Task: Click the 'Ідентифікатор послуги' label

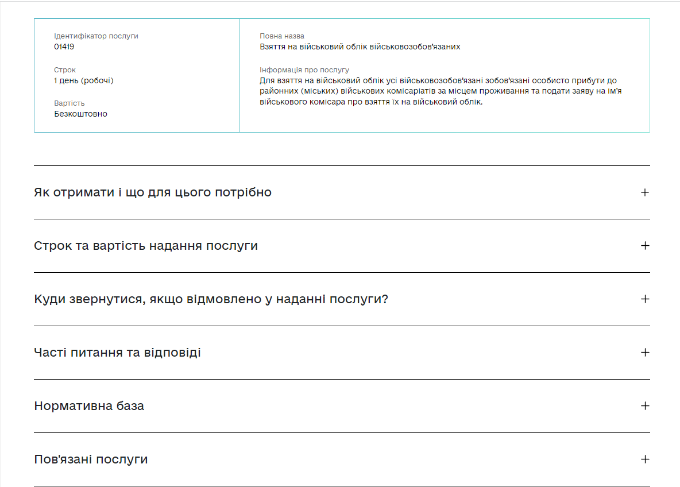Action: click(96, 36)
